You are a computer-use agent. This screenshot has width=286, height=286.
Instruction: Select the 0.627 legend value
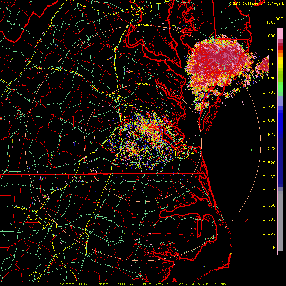click(x=269, y=135)
